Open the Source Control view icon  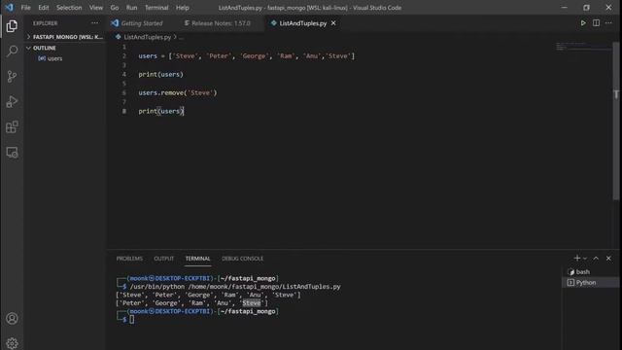(12, 77)
